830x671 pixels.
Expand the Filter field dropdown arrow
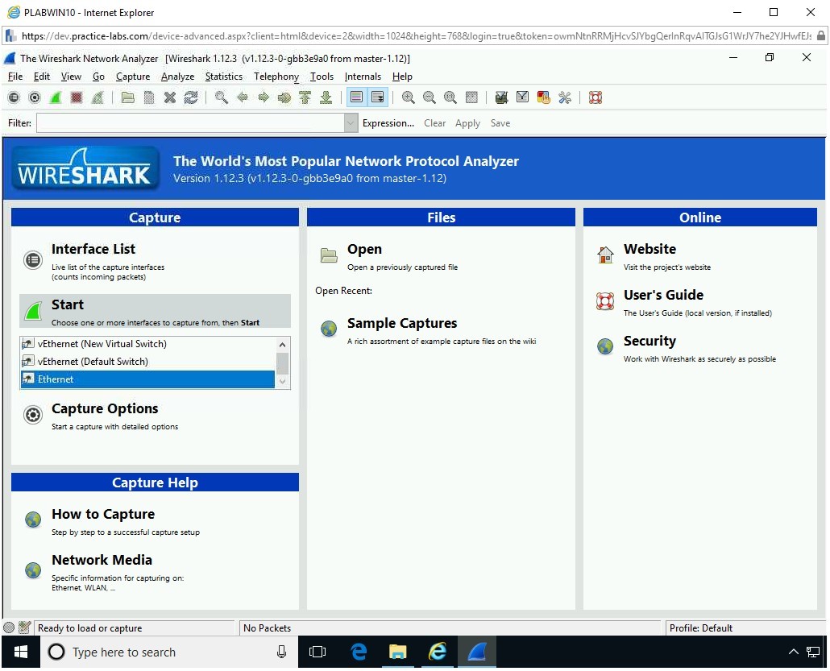tap(351, 123)
